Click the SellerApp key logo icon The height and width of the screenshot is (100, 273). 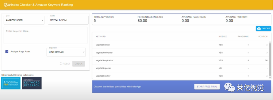(7, 5)
